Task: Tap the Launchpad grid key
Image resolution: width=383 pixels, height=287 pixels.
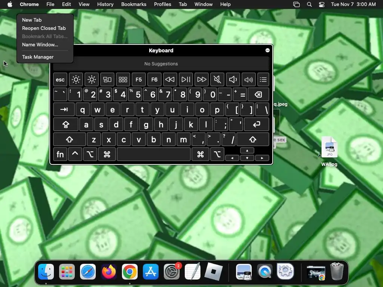Action: (123, 80)
